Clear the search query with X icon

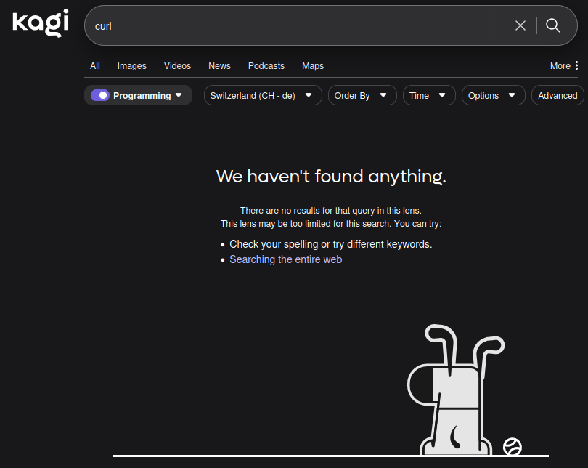tap(520, 25)
